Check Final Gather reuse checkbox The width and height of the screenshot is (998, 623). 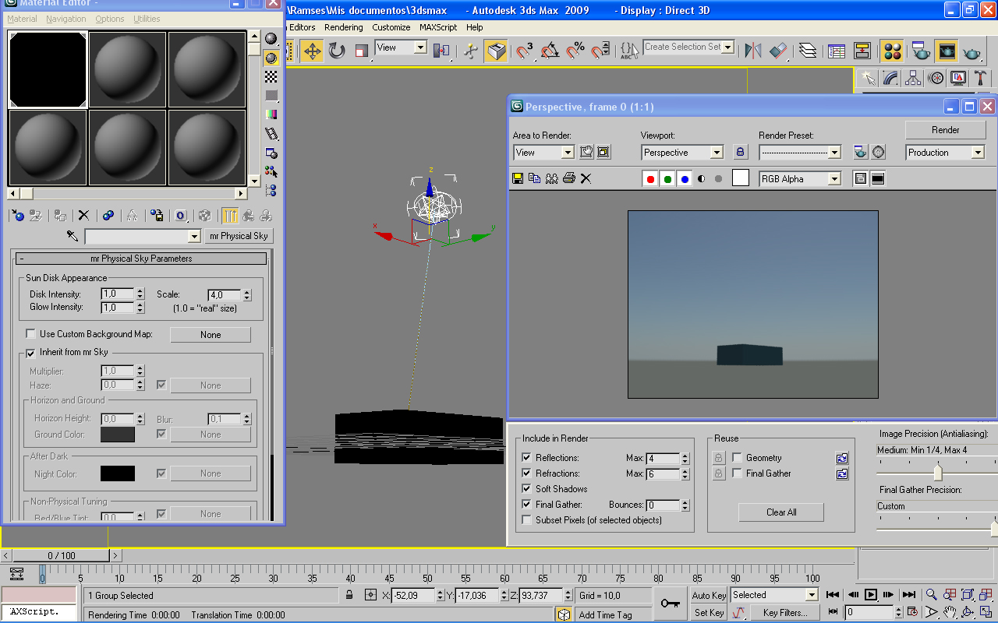click(737, 473)
